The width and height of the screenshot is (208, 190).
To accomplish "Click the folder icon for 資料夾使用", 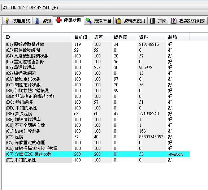I will click(x=118, y=21).
